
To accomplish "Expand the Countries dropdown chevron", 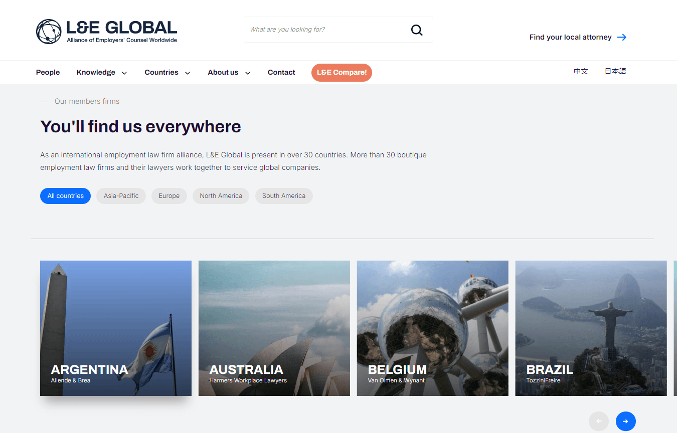I will coord(188,73).
